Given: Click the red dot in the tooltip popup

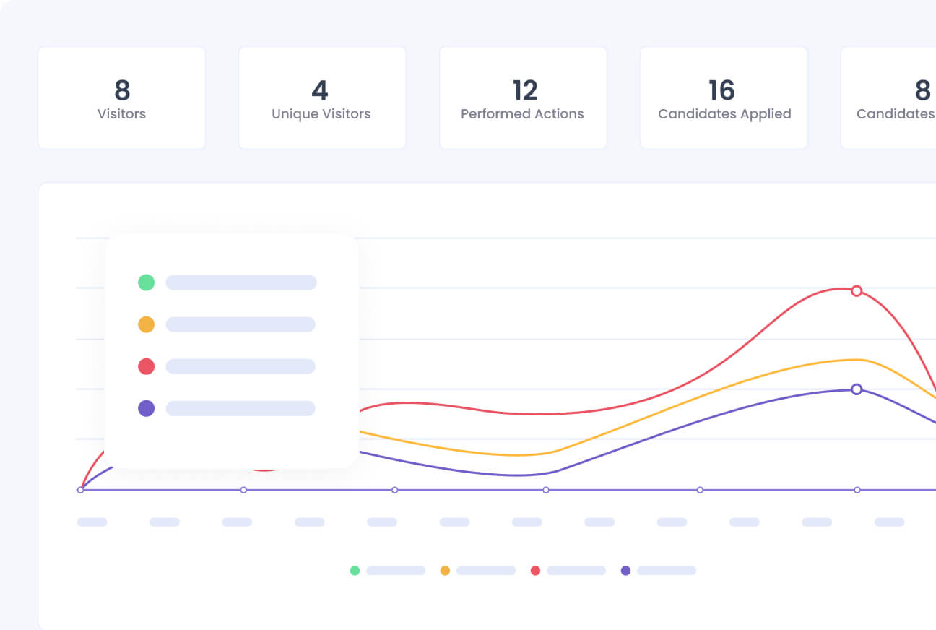Looking at the screenshot, I should (x=146, y=366).
